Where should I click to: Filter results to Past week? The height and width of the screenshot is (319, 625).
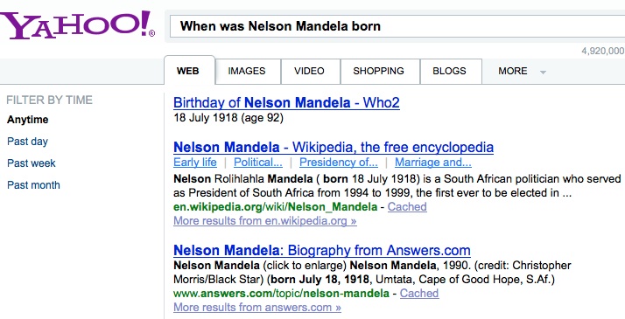click(32, 163)
